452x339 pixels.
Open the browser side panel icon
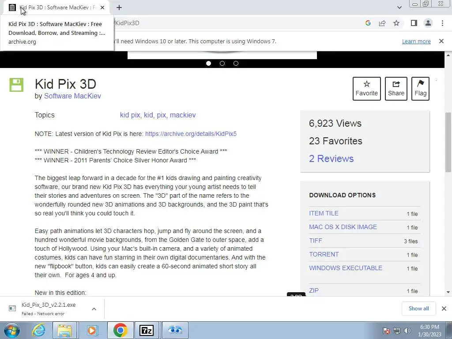414,23
